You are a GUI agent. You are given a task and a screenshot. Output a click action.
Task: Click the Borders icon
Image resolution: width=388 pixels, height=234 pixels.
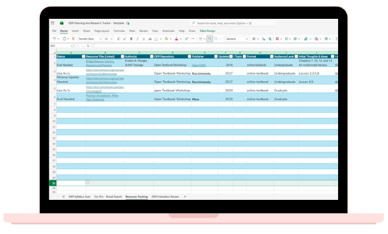click(156, 39)
